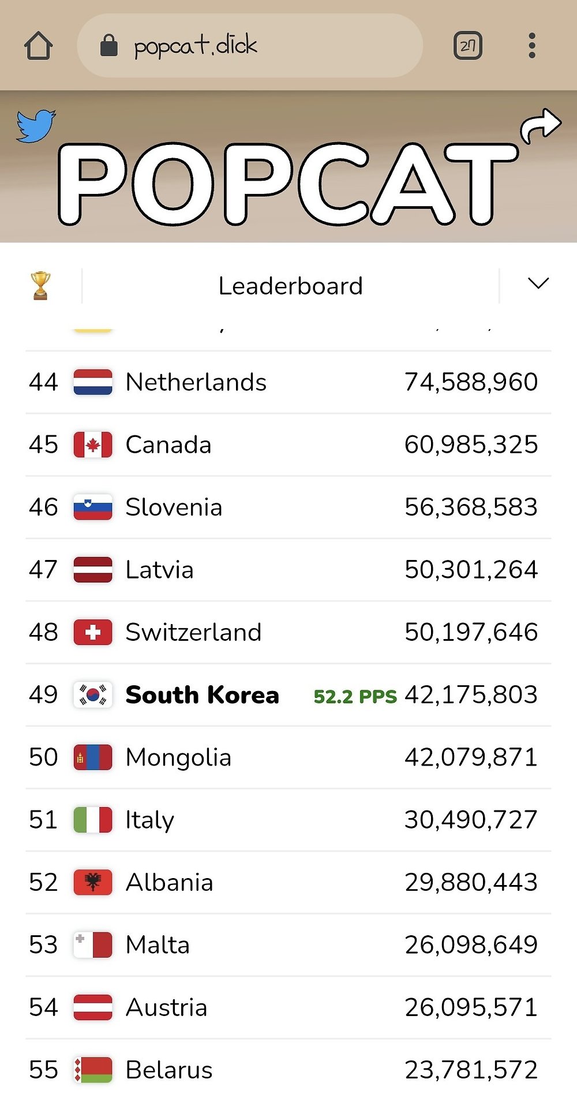Viewport: 577px width, 1094px height.
Task: Tap the popcat URL address field
Action: (x=250, y=46)
